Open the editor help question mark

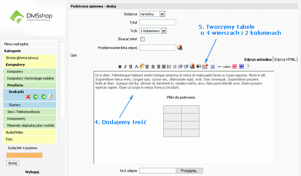pyautogui.click(x=248, y=67)
